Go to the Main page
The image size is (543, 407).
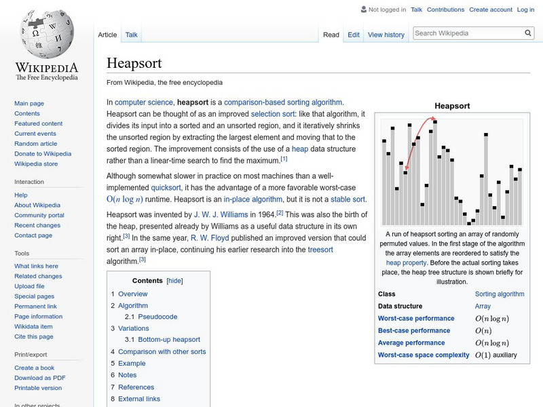(30, 103)
